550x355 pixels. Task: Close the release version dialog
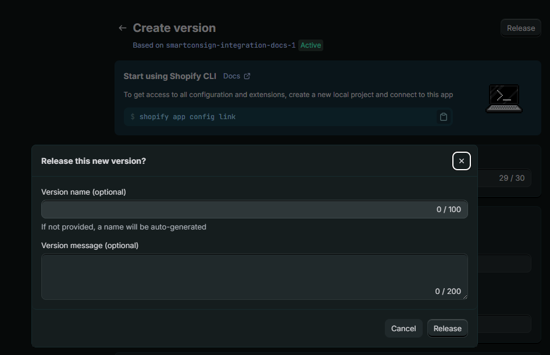[x=461, y=161]
